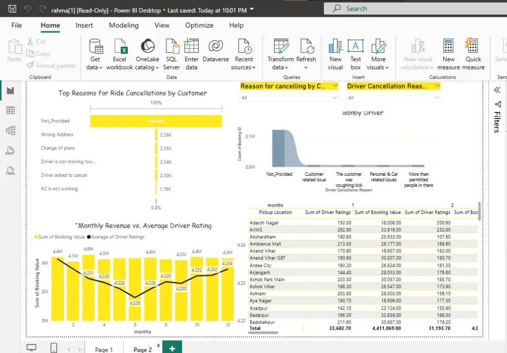Viewport: 507px width, 353px height.
Task: Click the Format painter icon
Action: [30, 65]
